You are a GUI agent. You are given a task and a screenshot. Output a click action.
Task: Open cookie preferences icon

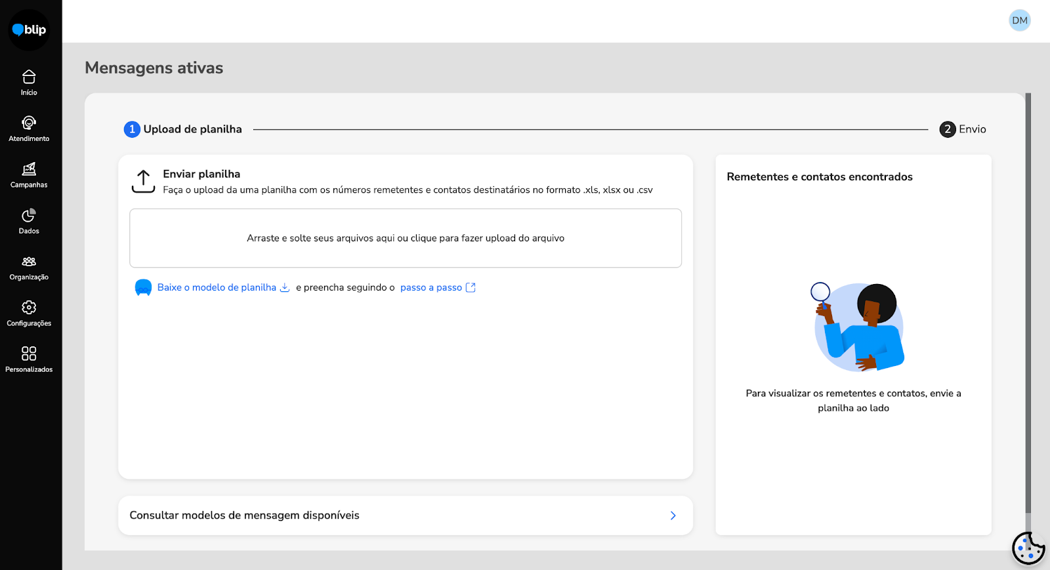click(x=1028, y=548)
